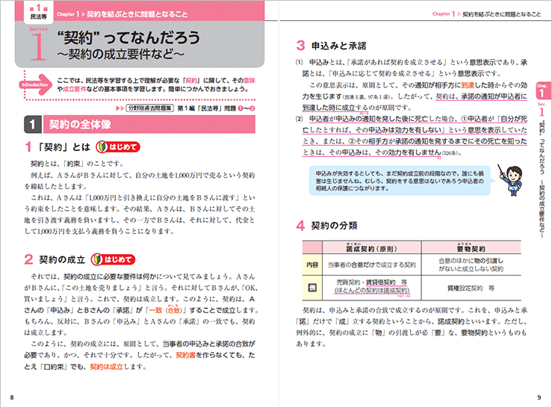
Task: Click page number 8
Action: tap(12, 398)
